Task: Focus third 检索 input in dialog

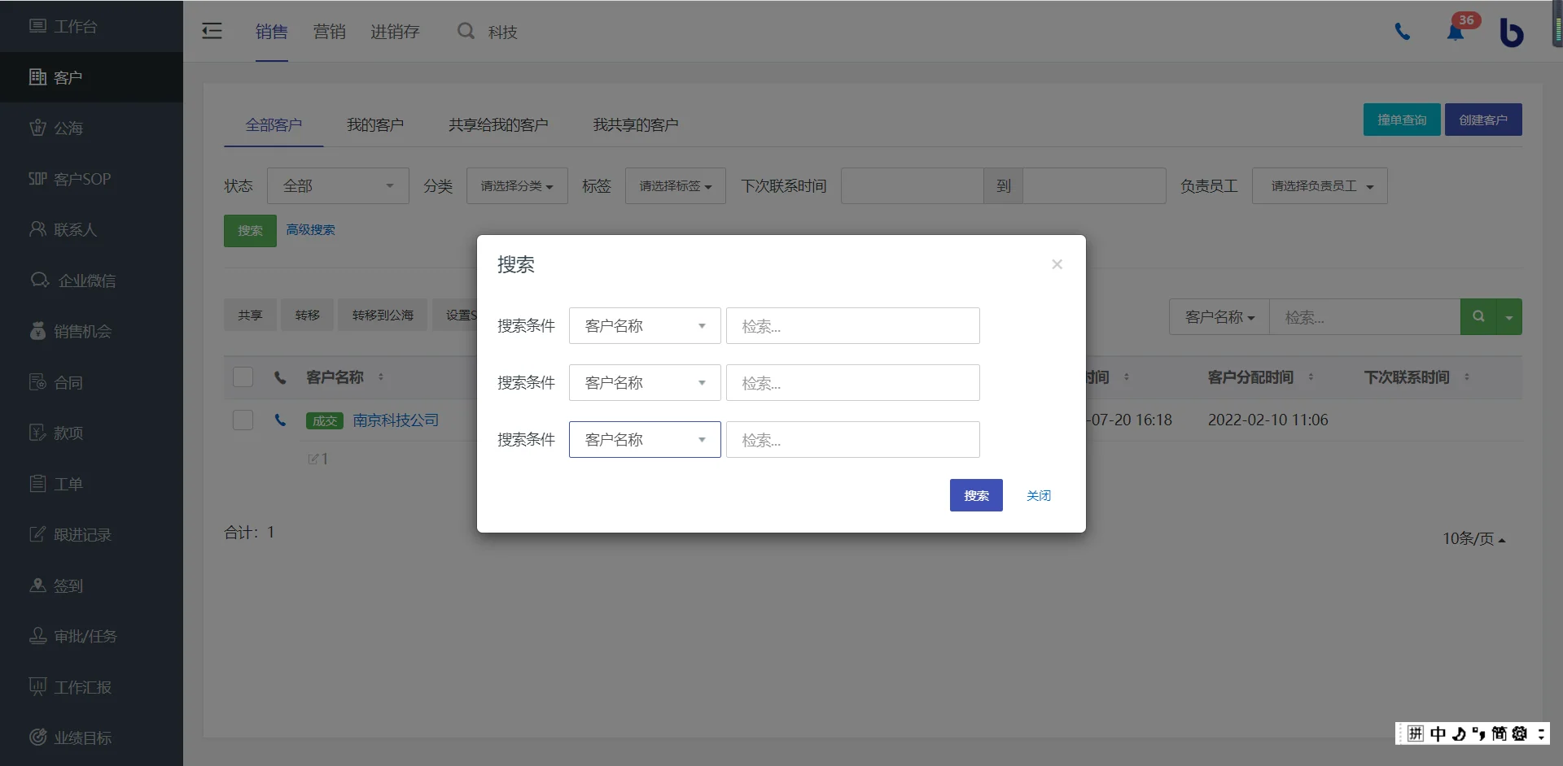Action: tap(852, 440)
